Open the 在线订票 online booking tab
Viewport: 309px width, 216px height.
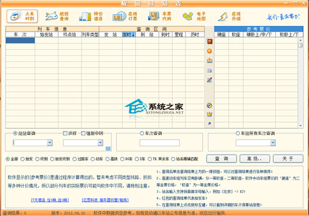pyautogui.click(x=125, y=16)
